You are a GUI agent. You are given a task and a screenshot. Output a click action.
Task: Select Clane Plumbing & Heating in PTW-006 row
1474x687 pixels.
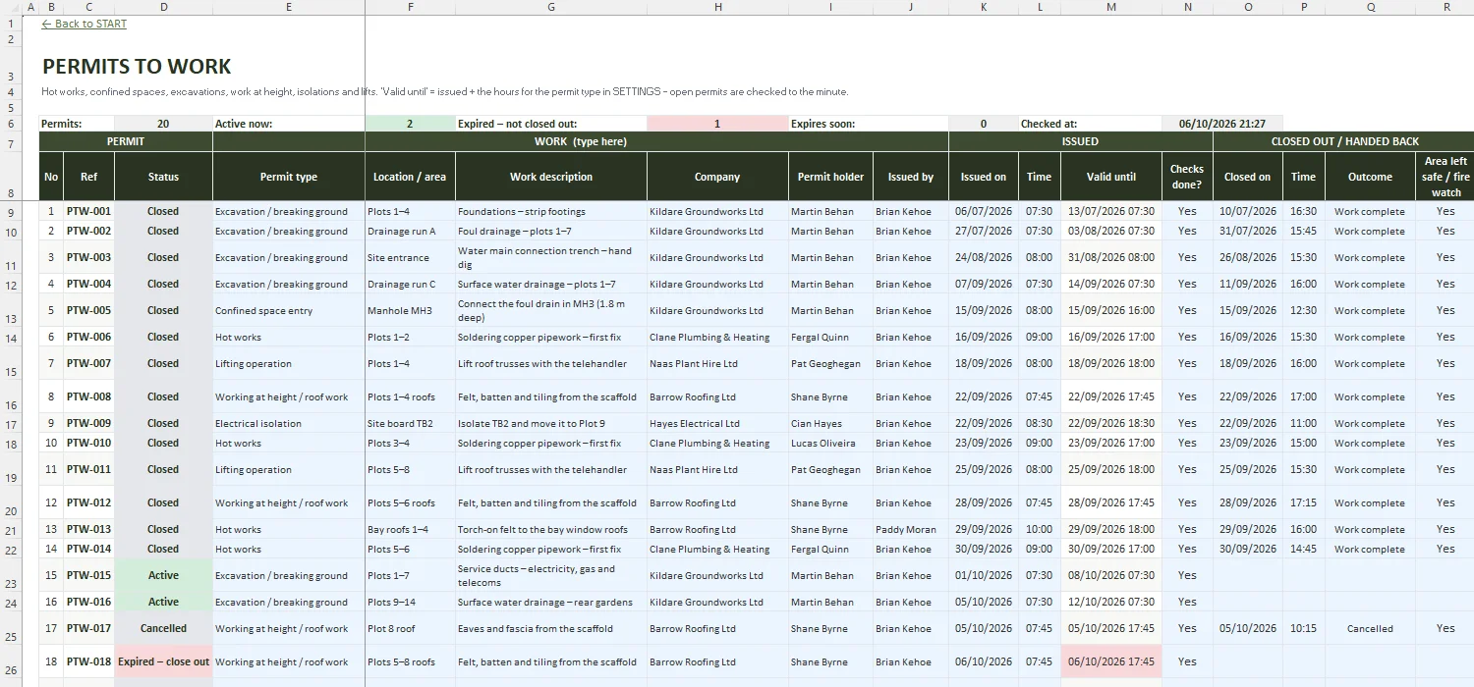(717, 337)
